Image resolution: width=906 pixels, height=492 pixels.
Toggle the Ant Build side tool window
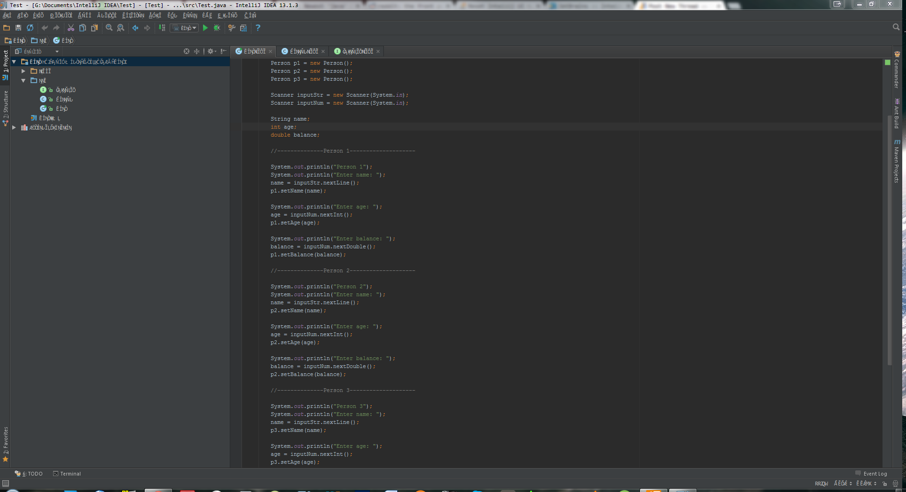[x=897, y=113]
